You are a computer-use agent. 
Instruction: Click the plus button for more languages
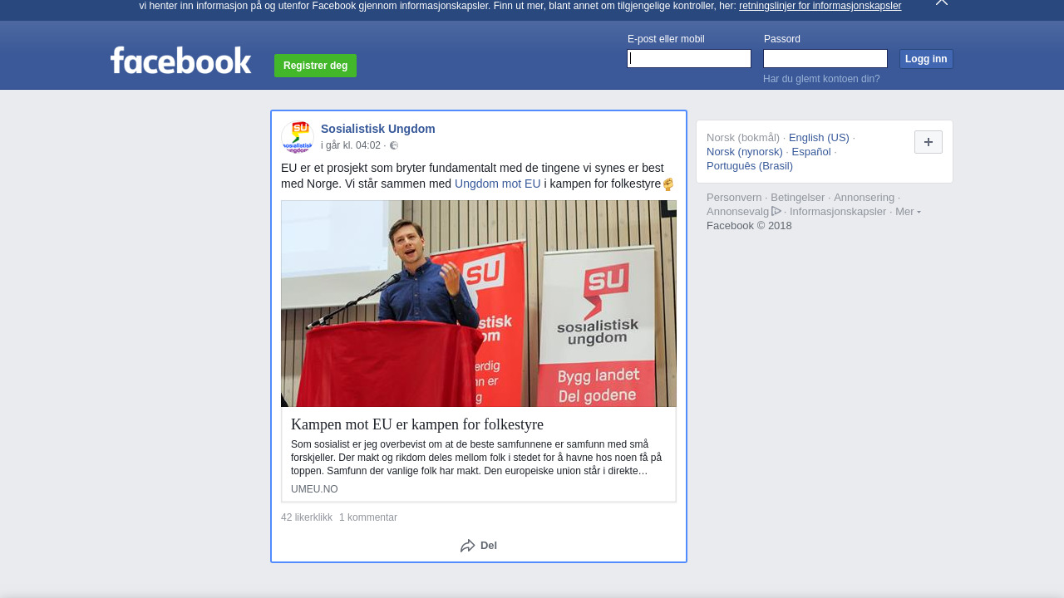tap(929, 142)
